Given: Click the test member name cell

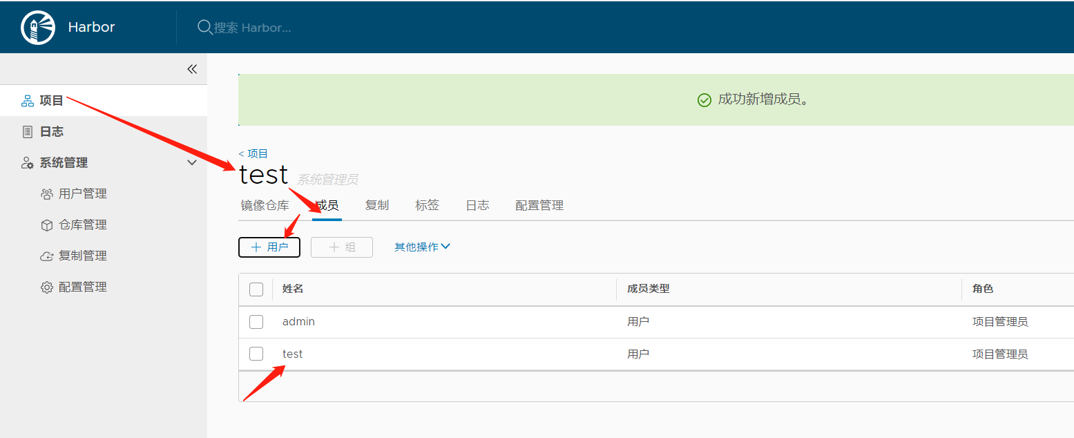Looking at the screenshot, I should pos(292,354).
